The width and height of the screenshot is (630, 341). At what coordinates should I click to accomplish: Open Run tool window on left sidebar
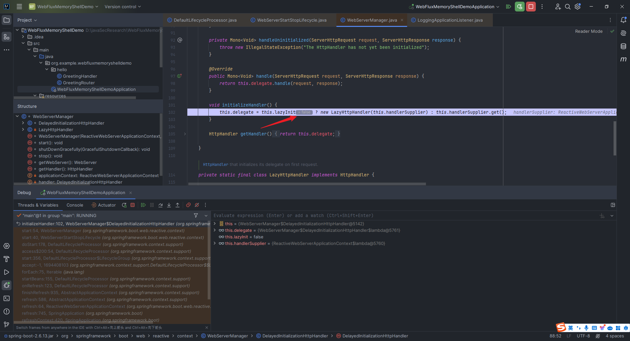7,272
